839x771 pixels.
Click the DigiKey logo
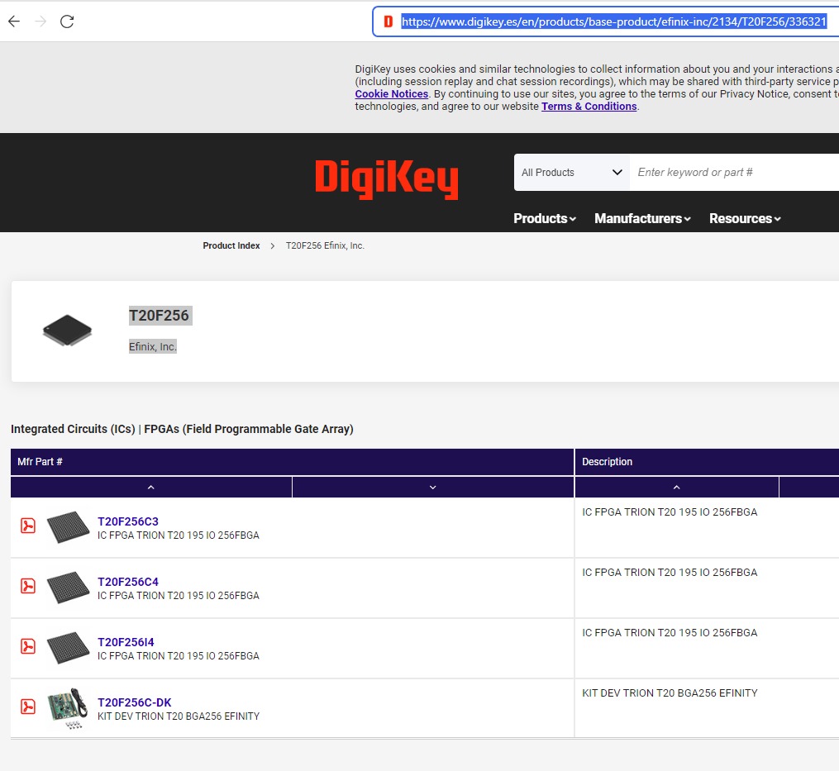pyautogui.click(x=387, y=178)
